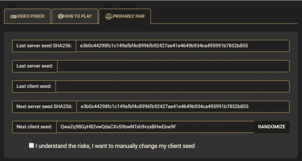Click the info icon on How to Play tab

tap(60, 16)
